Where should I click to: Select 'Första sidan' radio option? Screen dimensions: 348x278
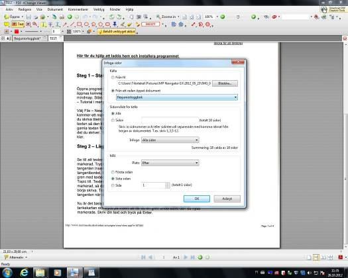(x=113, y=172)
